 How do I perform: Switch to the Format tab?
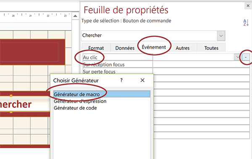(x=96, y=48)
